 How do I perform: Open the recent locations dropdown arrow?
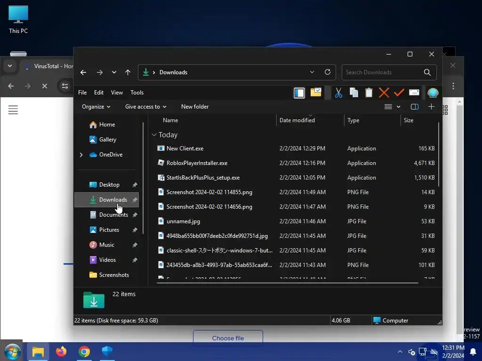coord(114,72)
